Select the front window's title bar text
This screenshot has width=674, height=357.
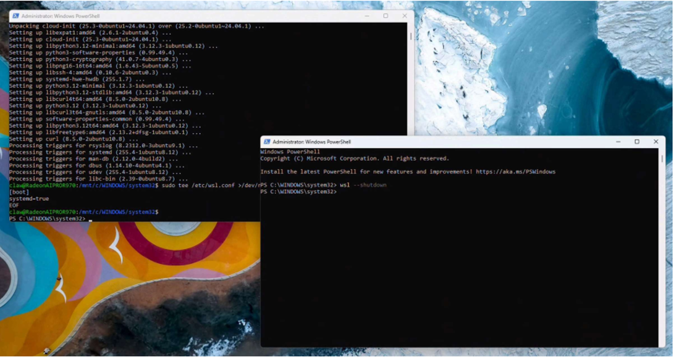pyautogui.click(x=311, y=142)
